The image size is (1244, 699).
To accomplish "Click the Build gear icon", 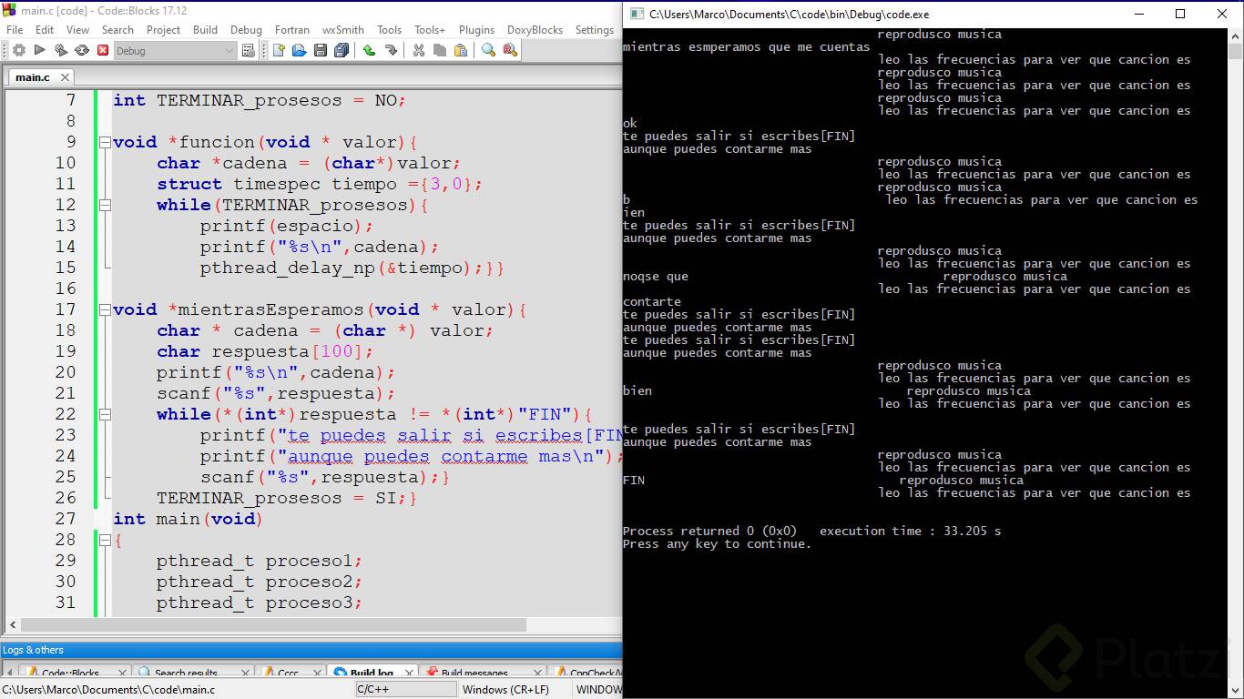I will point(18,51).
